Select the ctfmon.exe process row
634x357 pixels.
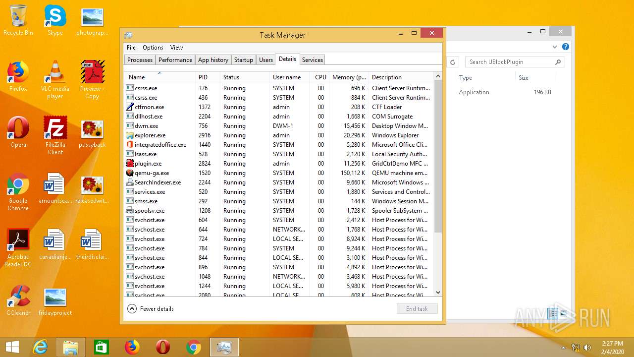point(278,107)
